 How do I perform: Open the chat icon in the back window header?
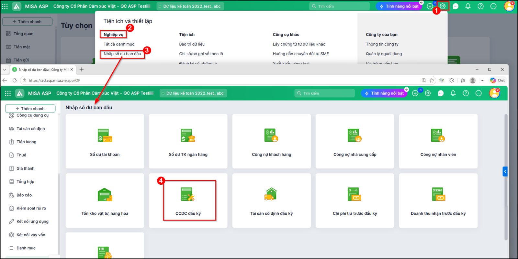coord(456,6)
